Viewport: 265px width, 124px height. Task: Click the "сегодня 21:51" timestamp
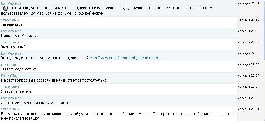pos(248,3)
